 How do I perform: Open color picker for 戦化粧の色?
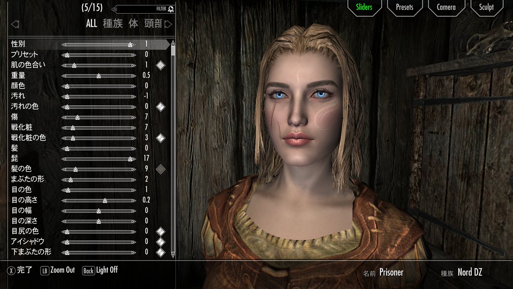pos(160,138)
